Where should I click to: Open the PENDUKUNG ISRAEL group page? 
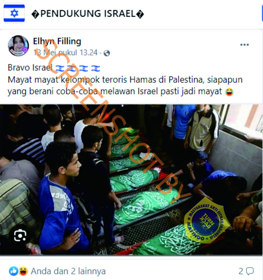click(x=88, y=14)
